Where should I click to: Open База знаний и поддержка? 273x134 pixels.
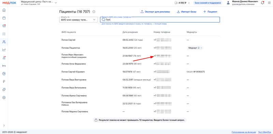[x=208, y=3]
